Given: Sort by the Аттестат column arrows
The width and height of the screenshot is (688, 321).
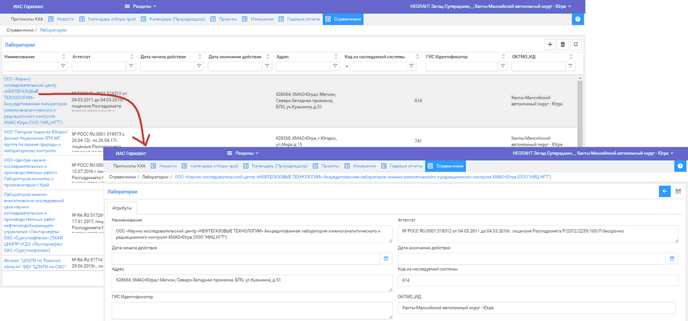Looking at the screenshot, I should click(131, 57).
